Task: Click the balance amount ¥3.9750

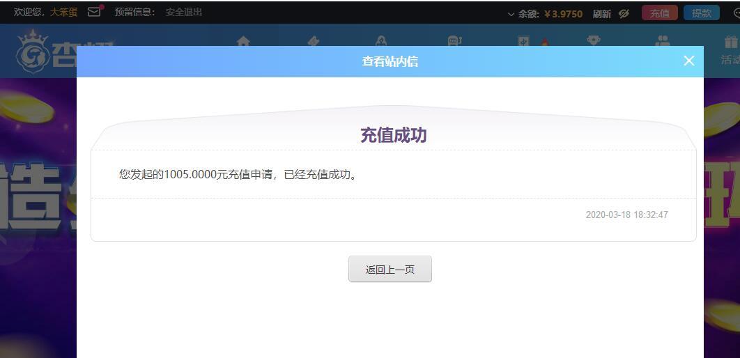Action: pos(564,14)
